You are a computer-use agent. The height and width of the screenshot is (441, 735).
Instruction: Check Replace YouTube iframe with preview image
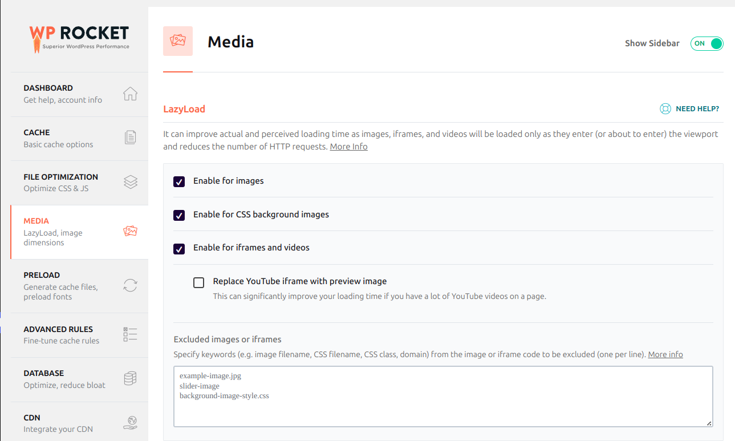coord(198,282)
